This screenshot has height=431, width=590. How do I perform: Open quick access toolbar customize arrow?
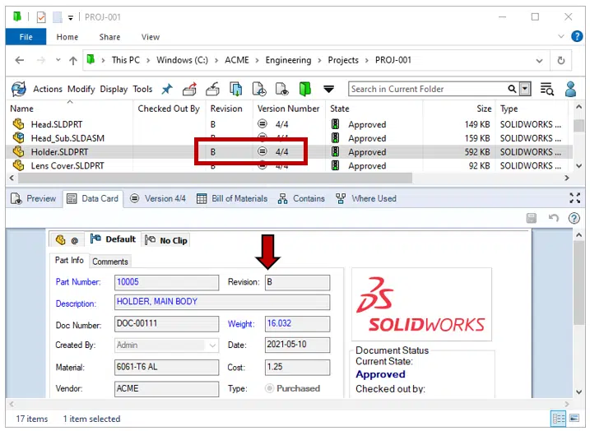coord(71,17)
